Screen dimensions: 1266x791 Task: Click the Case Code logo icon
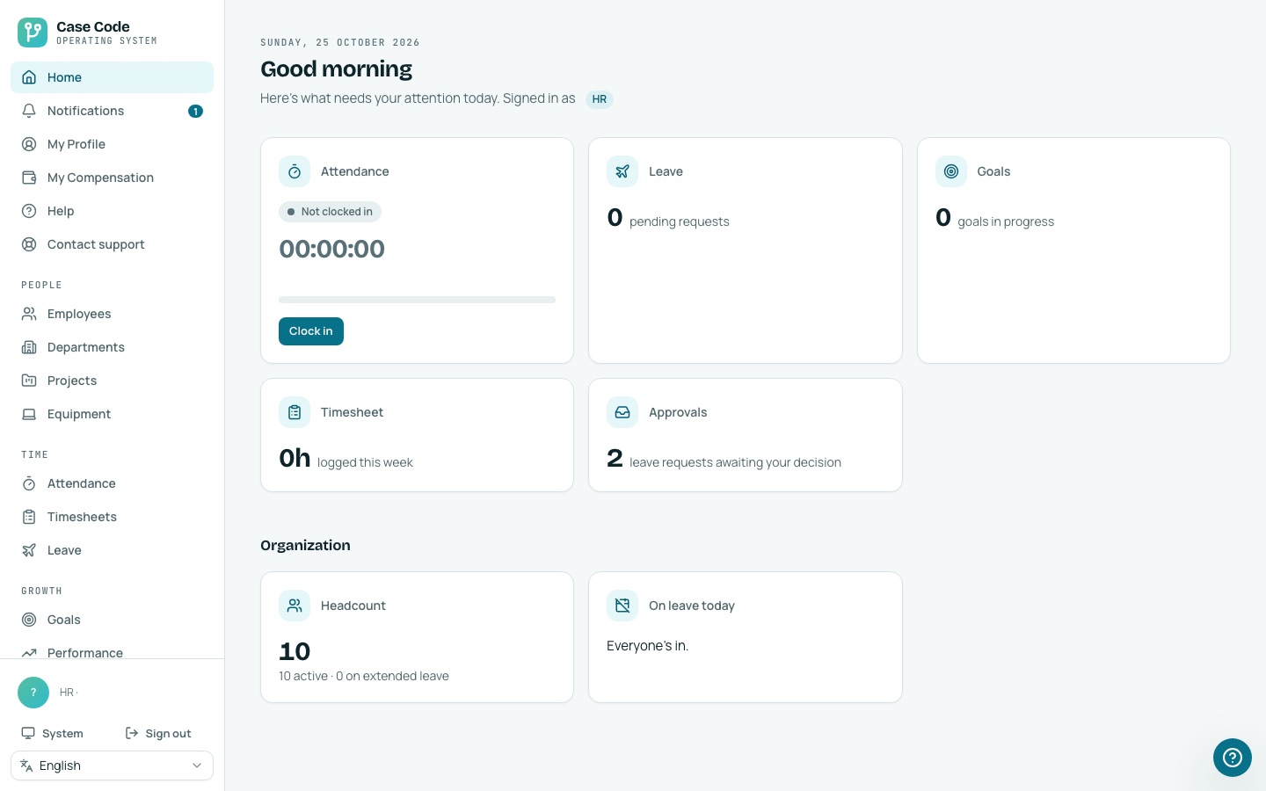coord(33,33)
